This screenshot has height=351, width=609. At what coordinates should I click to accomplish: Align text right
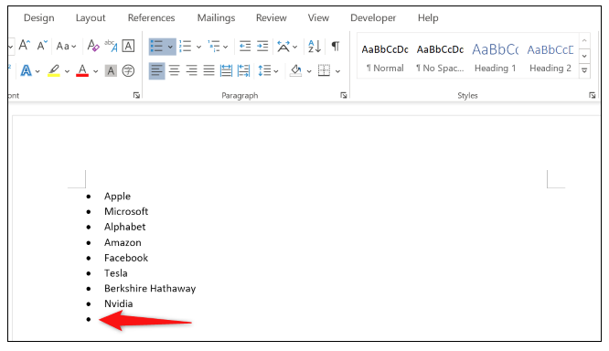point(191,70)
